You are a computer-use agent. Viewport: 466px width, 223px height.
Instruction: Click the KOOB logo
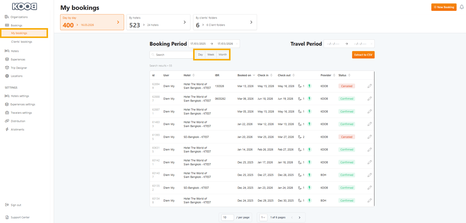coord(24,6)
